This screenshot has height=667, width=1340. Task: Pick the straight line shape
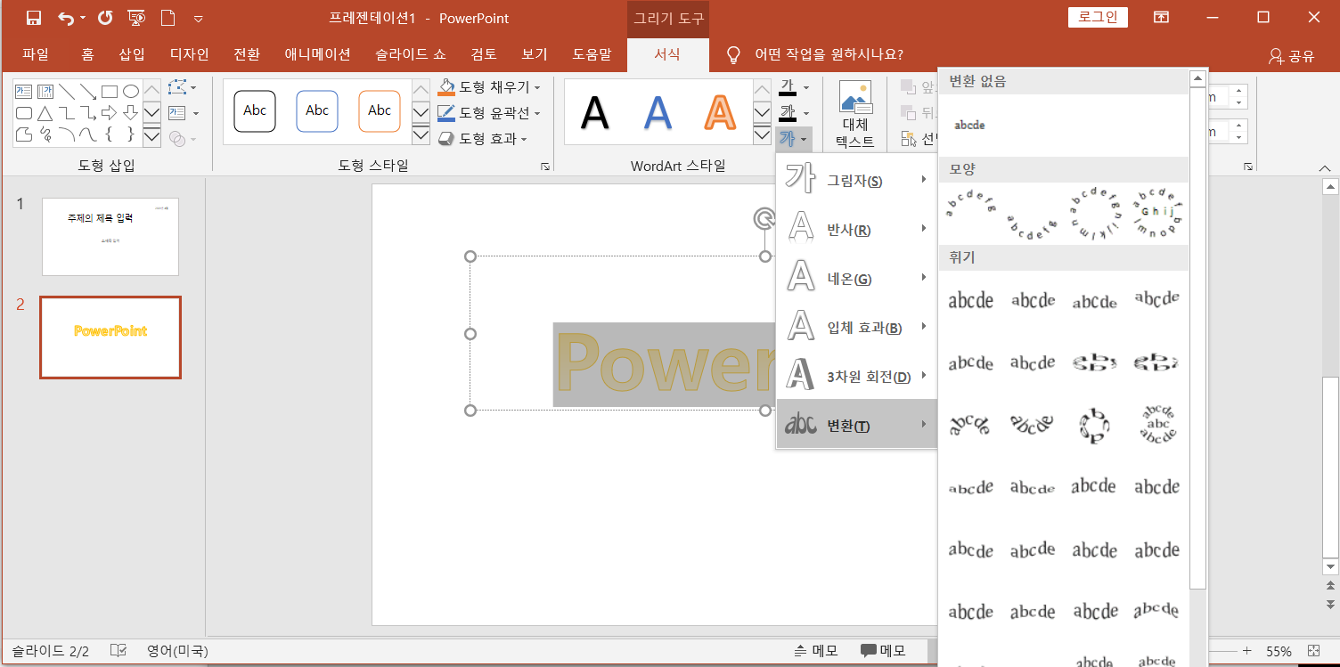click(x=67, y=91)
